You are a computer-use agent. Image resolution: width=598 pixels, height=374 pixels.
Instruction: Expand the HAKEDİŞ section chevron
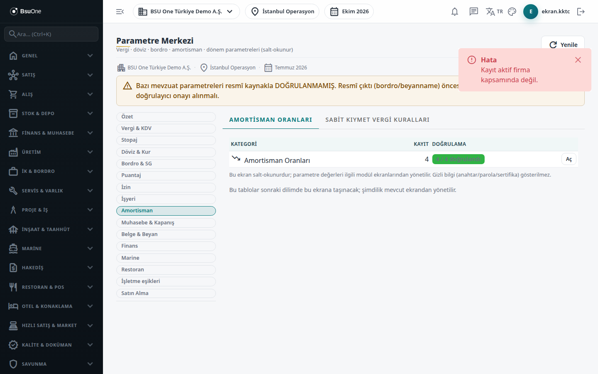coord(90,268)
